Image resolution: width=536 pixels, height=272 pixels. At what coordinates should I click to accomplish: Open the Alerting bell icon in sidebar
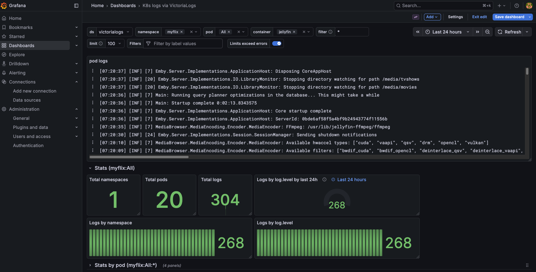[4, 73]
